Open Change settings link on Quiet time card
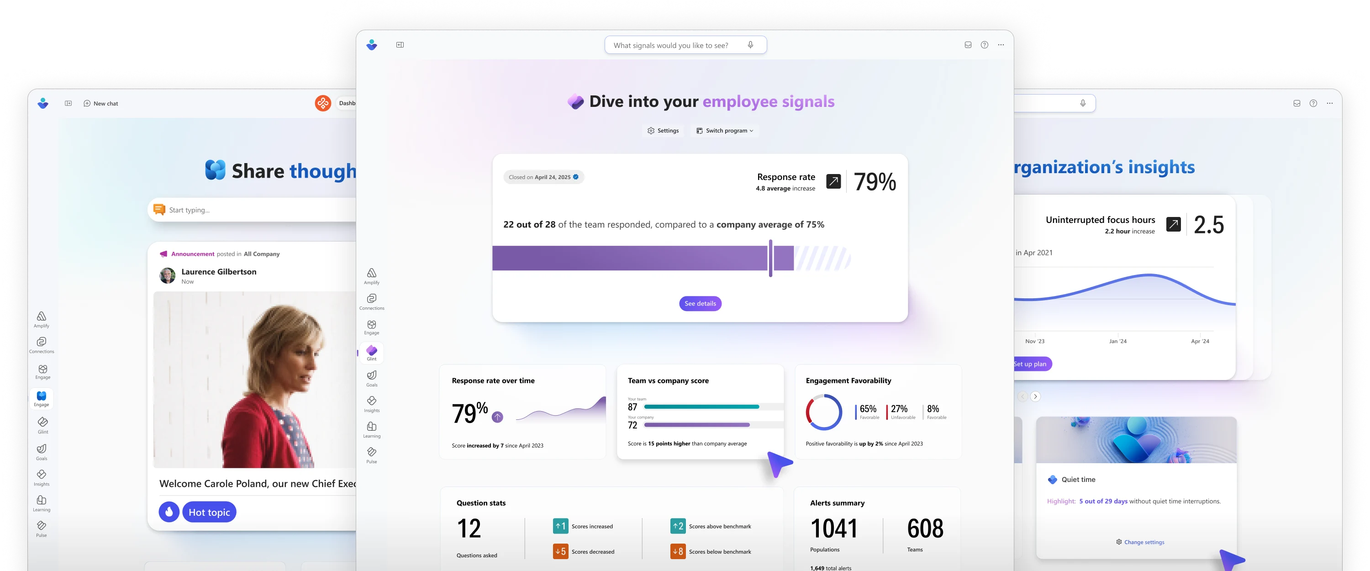 click(1140, 542)
